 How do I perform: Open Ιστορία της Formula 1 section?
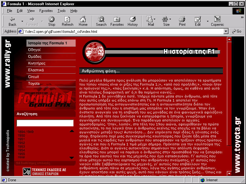pyautogui.click(x=51, y=43)
